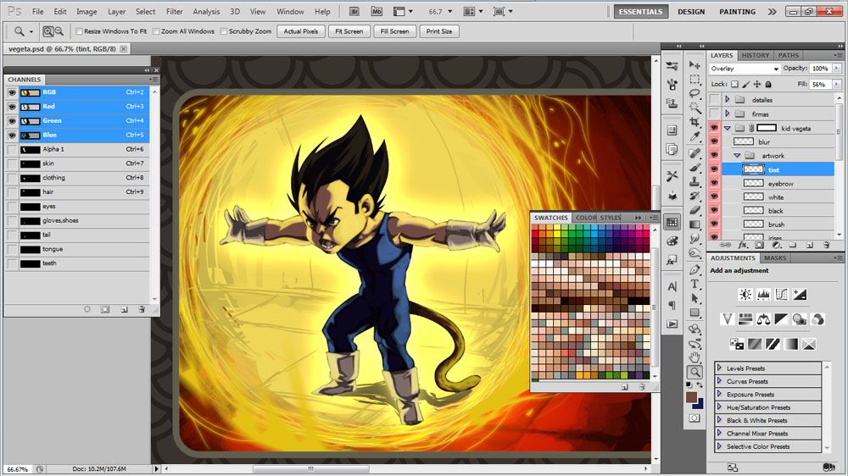The height and width of the screenshot is (476, 848).
Task: Expand the firmas layer group
Action: pos(728,114)
